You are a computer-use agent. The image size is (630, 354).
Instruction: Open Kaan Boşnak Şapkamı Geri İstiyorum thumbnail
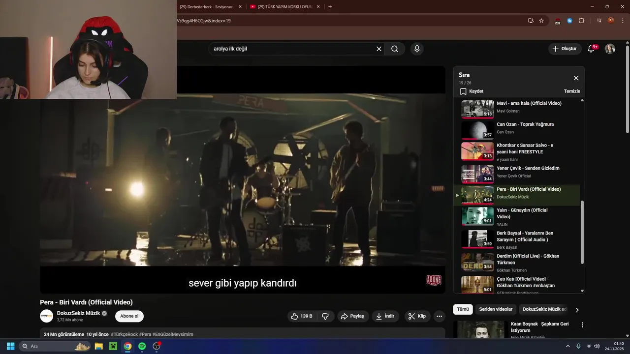coord(481,329)
